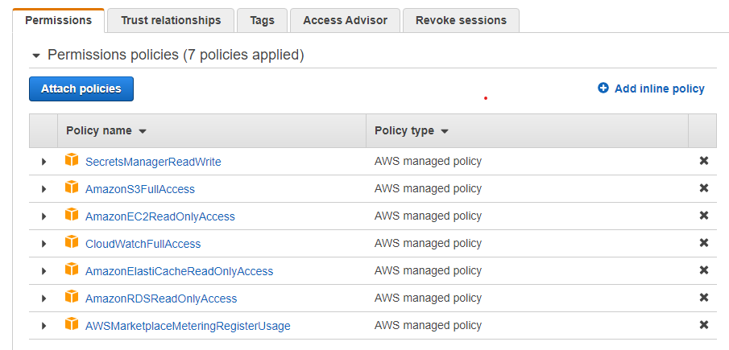Click the X icon beside AmazonRDSReadOnlyAccess
The width and height of the screenshot is (729, 350).
[703, 298]
